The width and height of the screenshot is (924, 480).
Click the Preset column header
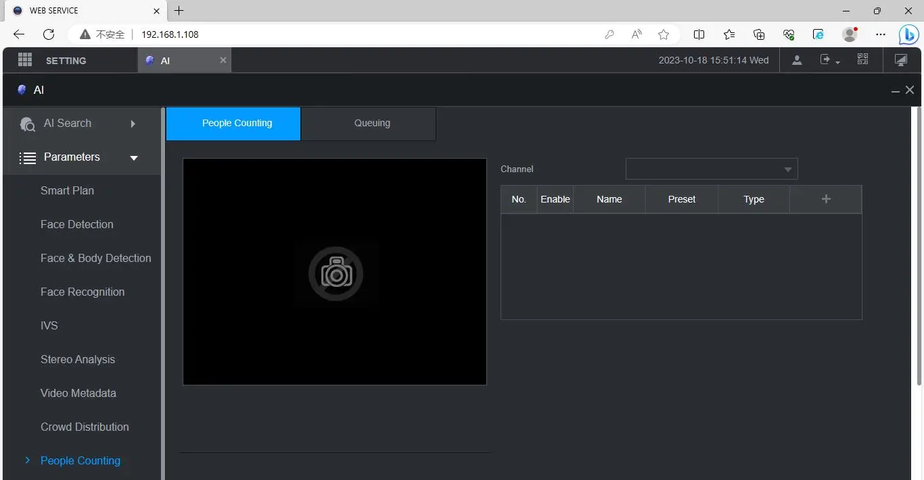click(682, 199)
